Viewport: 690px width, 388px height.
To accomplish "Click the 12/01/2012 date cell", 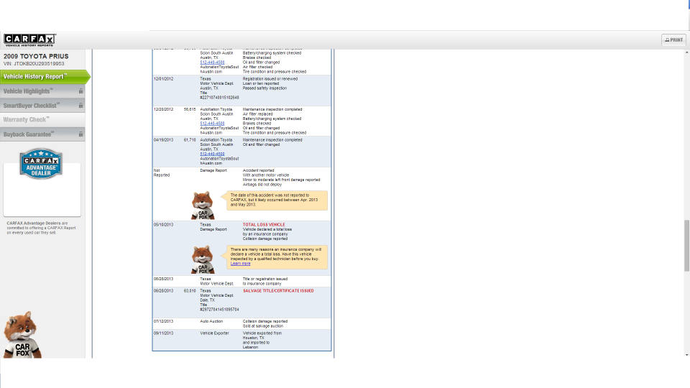I will click(x=163, y=79).
